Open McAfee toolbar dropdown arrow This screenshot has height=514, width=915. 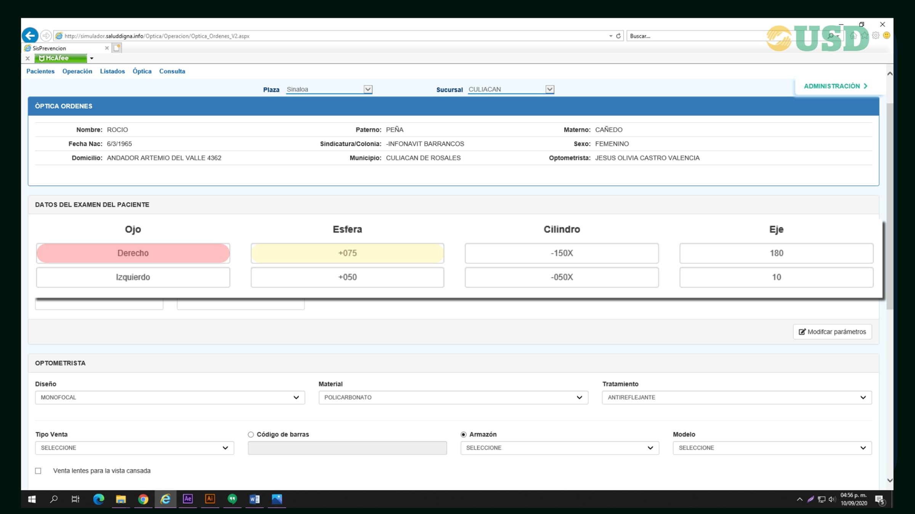91,58
